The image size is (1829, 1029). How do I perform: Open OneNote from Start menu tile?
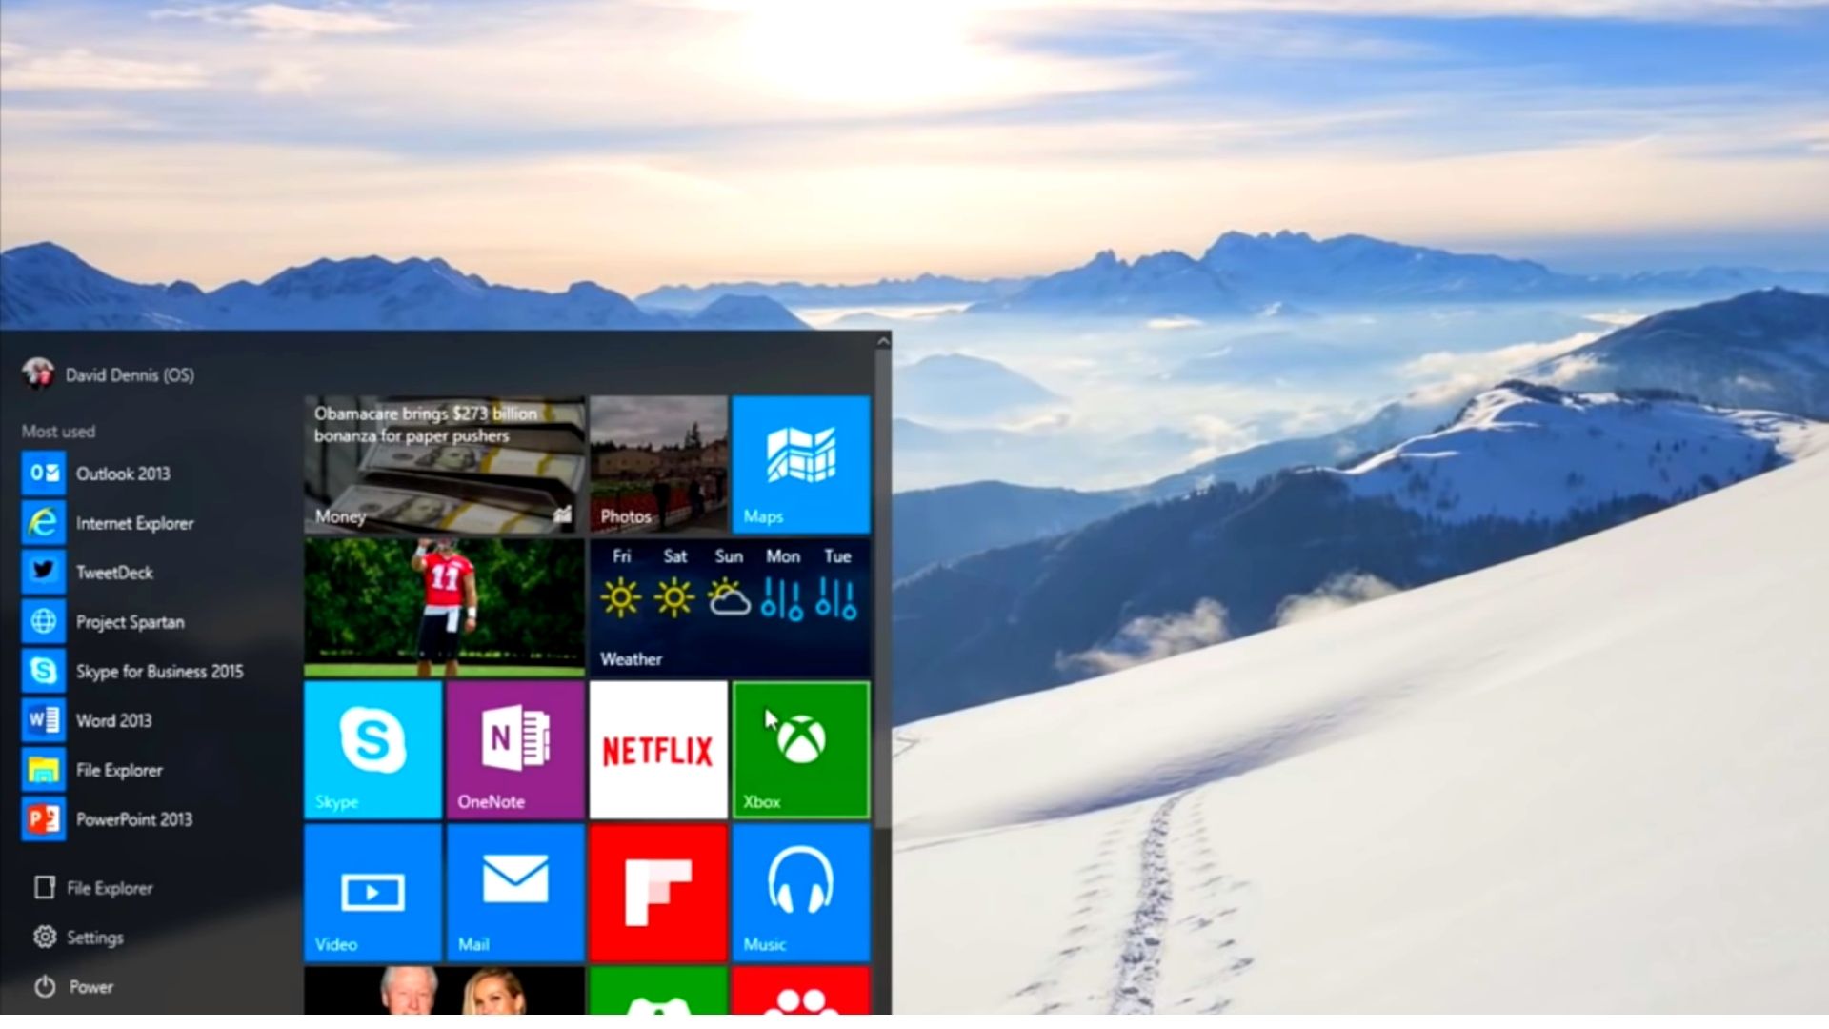point(516,749)
